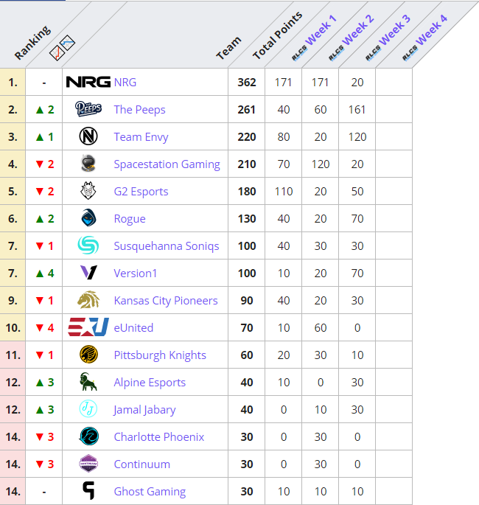
Task: Open the Alpine Esports link
Action: click(x=150, y=383)
